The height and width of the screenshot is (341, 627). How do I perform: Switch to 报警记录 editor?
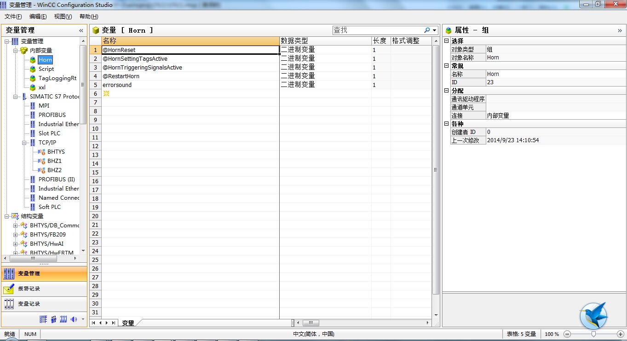point(44,289)
